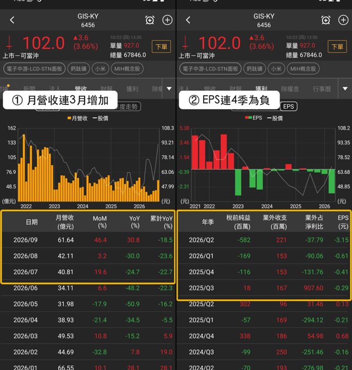Tap the 業外收支 column header

(275, 222)
